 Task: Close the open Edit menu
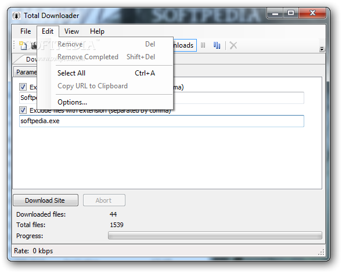click(48, 31)
